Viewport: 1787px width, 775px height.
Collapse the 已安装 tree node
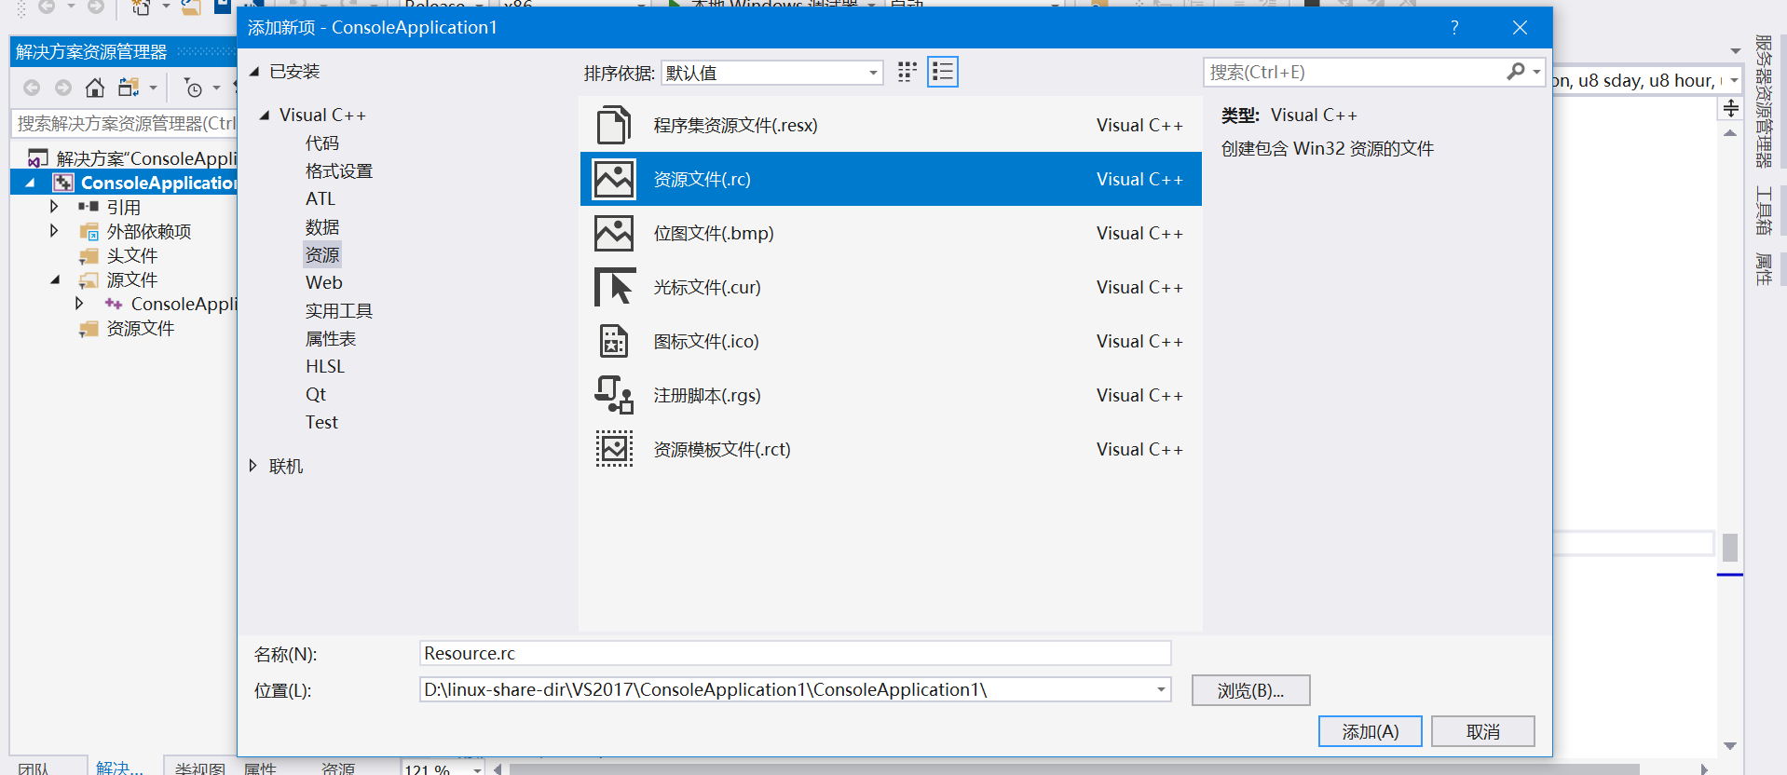pos(253,72)
